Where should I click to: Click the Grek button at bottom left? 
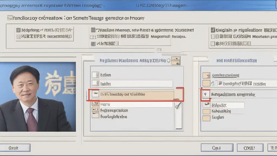click(15, 148)
